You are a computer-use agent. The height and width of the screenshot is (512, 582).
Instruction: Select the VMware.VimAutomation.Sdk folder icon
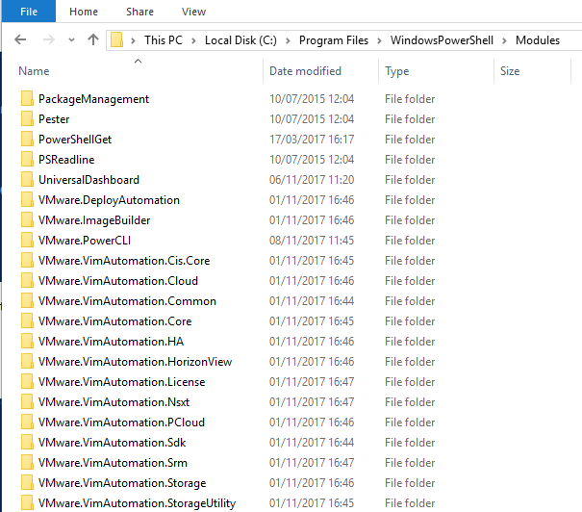point(27,442)
